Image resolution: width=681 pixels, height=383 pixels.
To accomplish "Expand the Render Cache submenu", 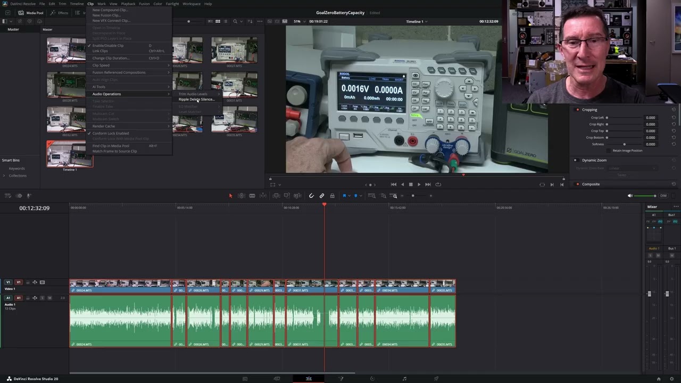I will (x=130, y=126).
